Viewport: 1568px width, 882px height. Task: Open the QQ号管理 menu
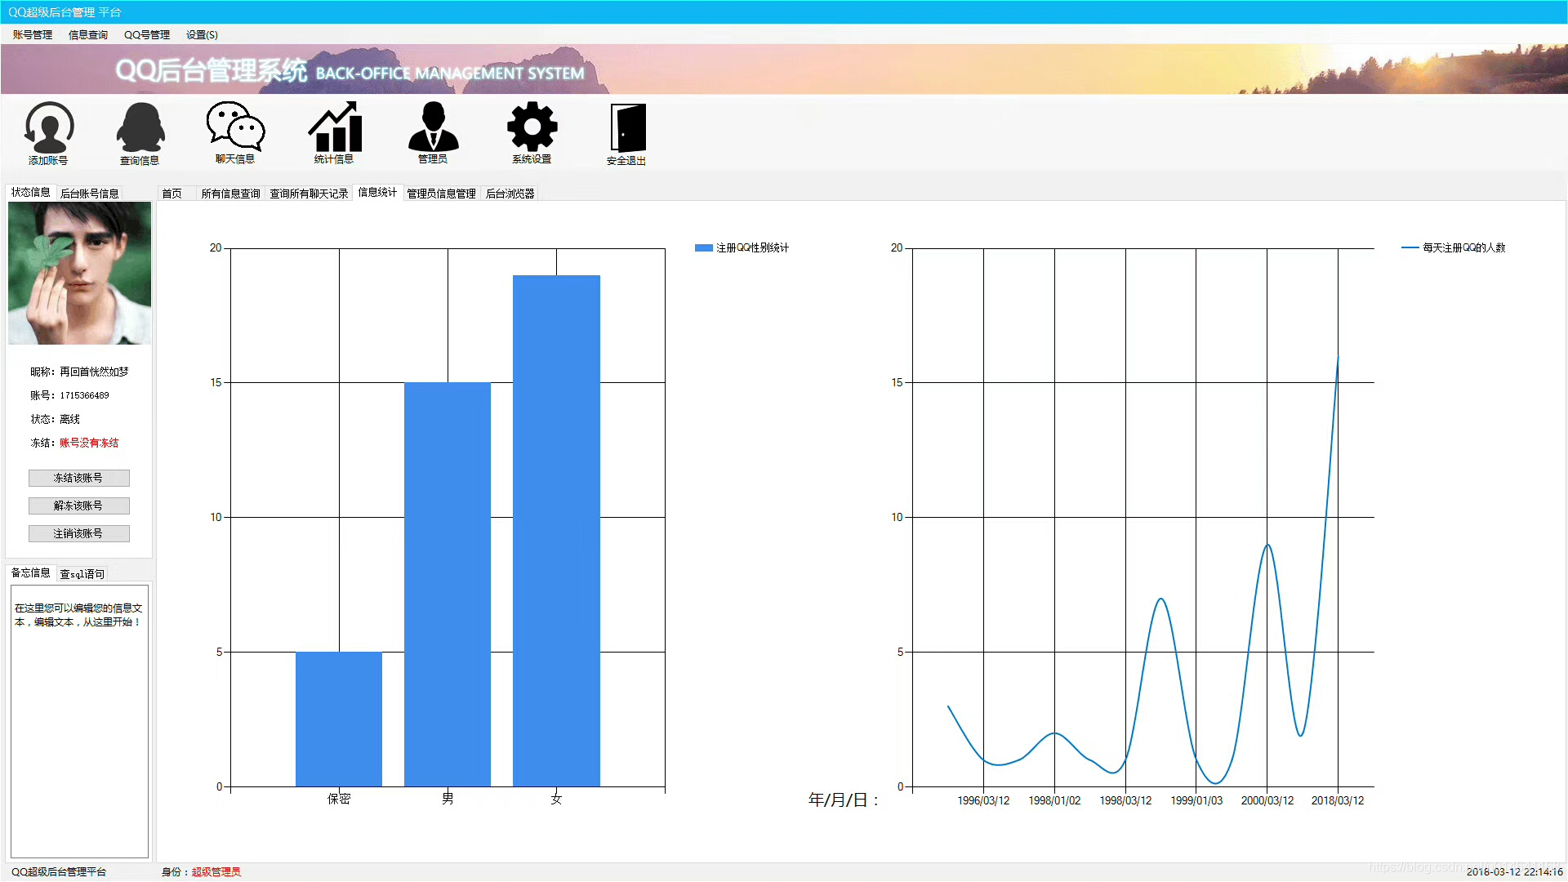click(147, 34)
